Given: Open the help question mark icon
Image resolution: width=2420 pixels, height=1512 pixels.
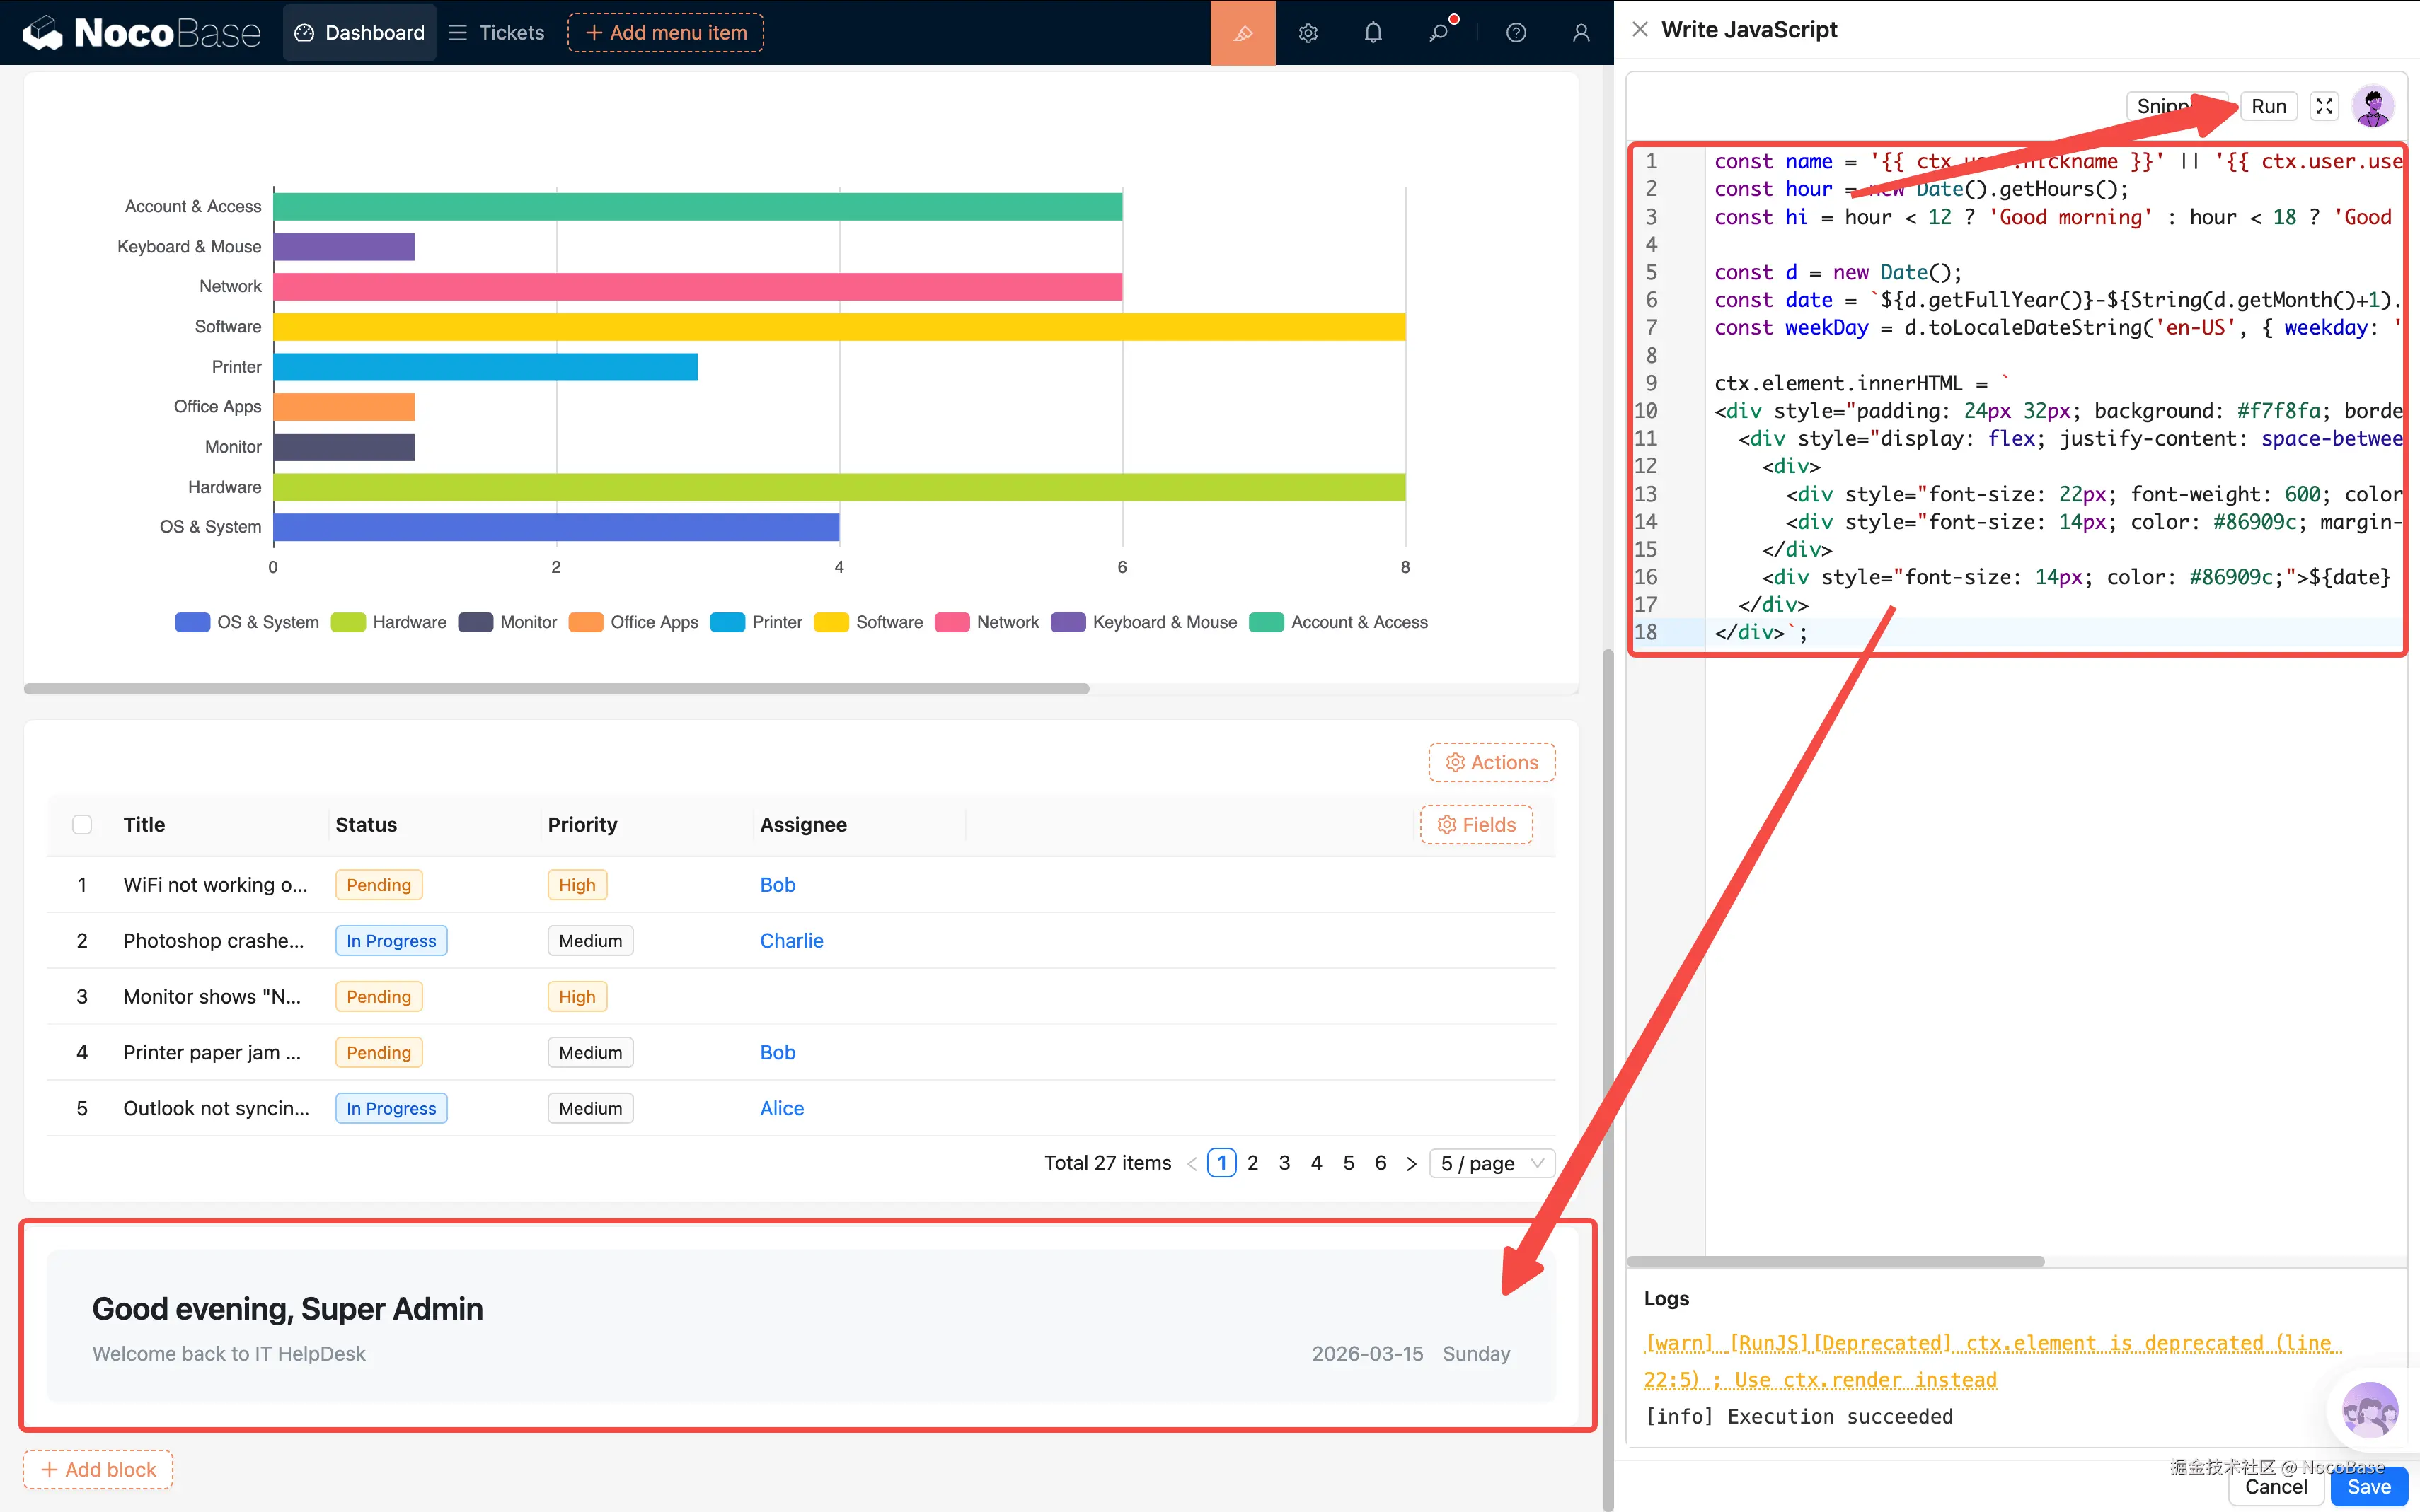Looking at the screenshot, I should coord(1516,33).
